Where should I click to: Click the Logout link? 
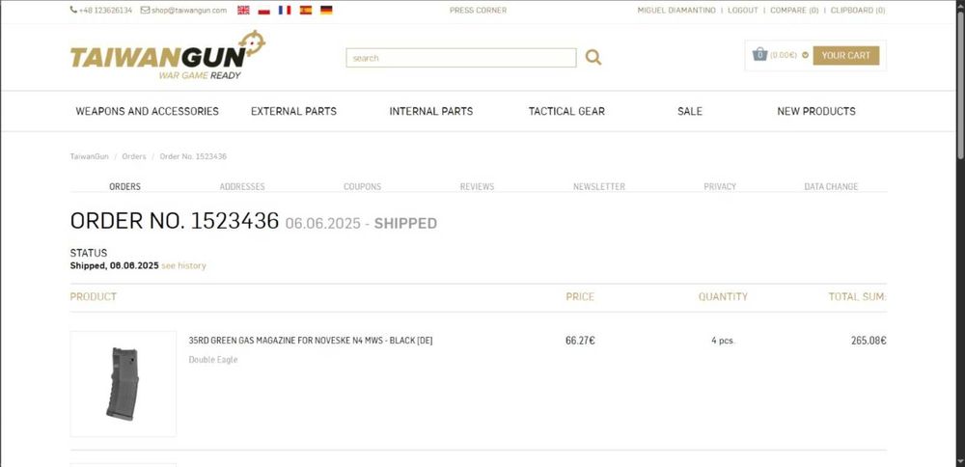click(742, 10)
